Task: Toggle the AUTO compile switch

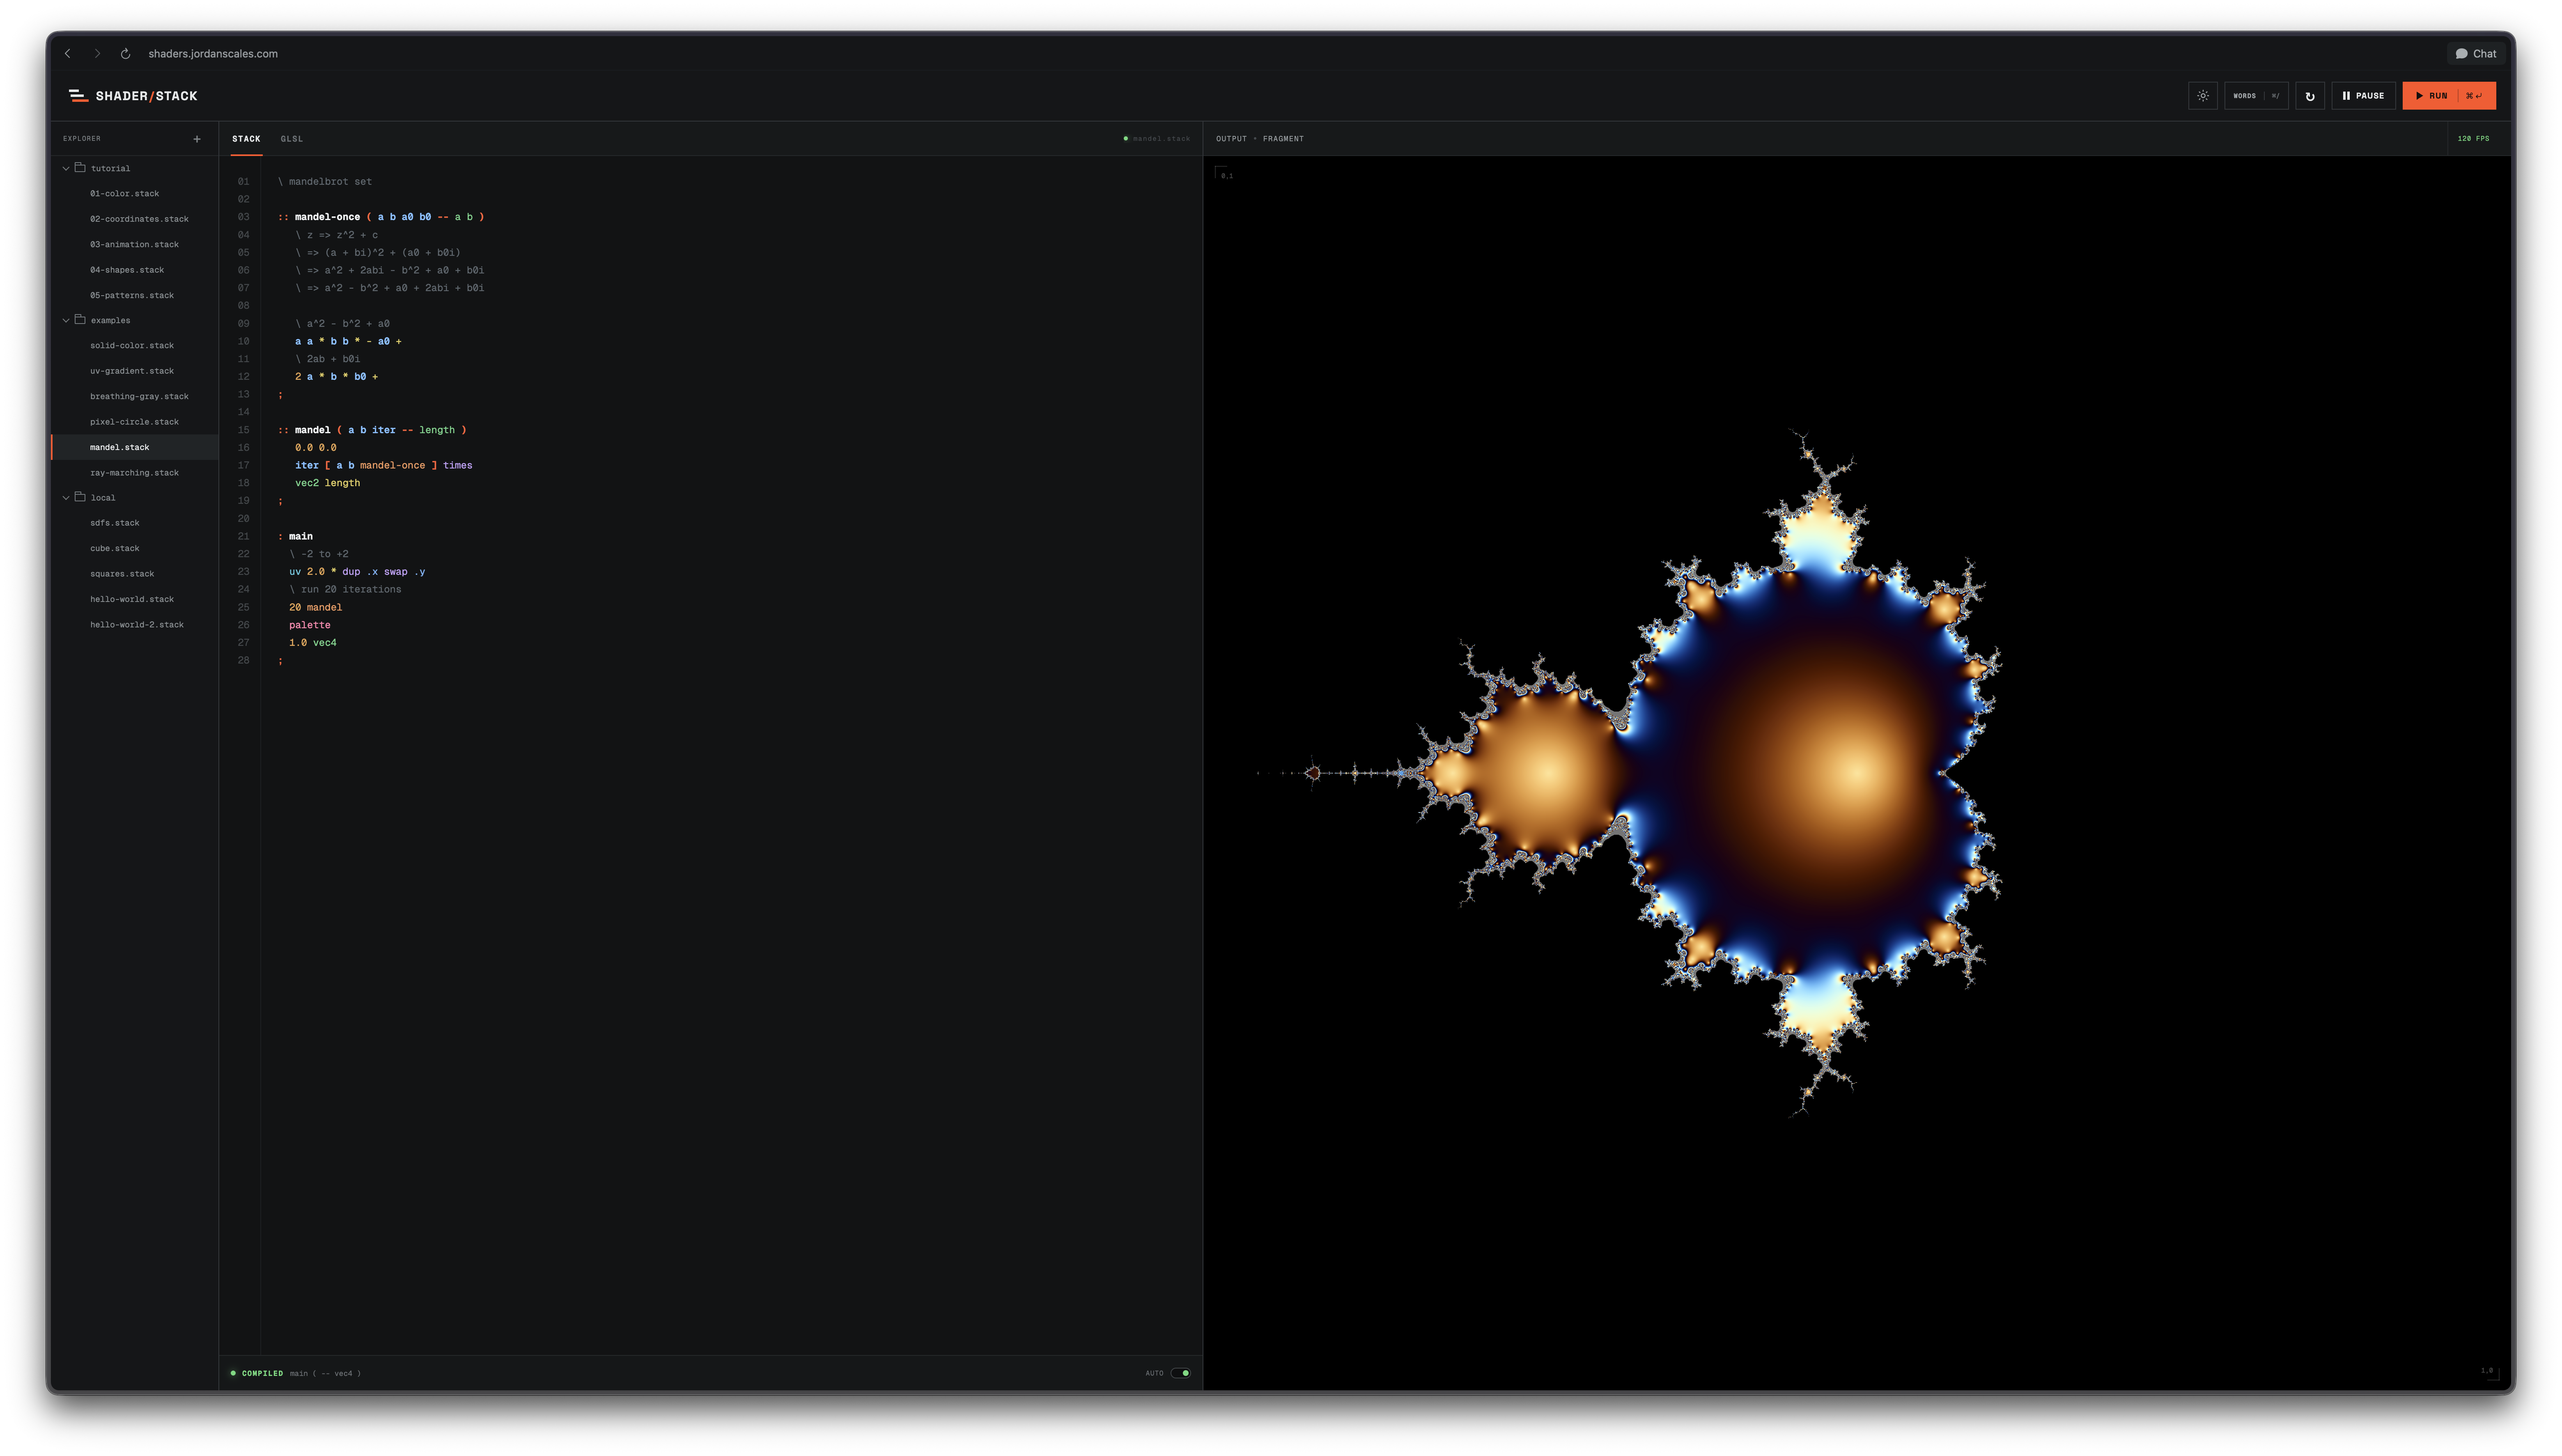Action: [1180, 1373]
